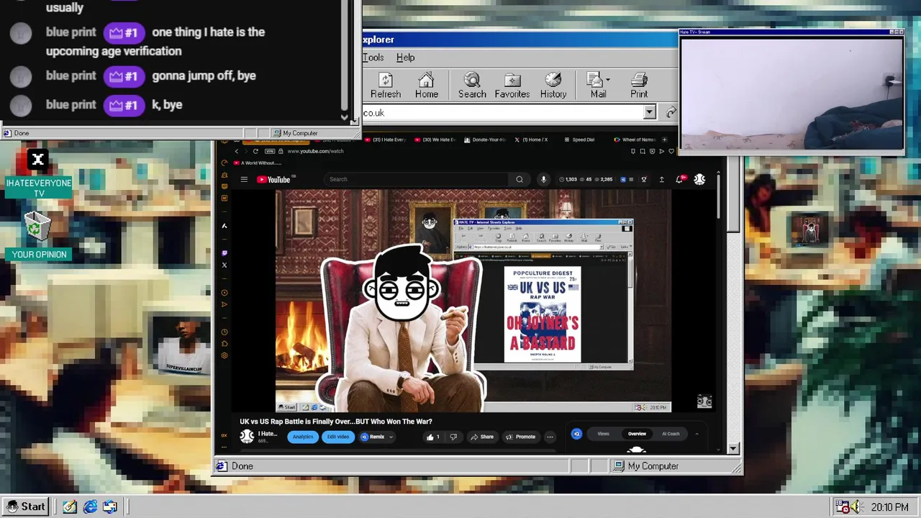The image size is (921, 518).
Task: Click the chat panel scroll down arrow
Action: coord(344,117)
